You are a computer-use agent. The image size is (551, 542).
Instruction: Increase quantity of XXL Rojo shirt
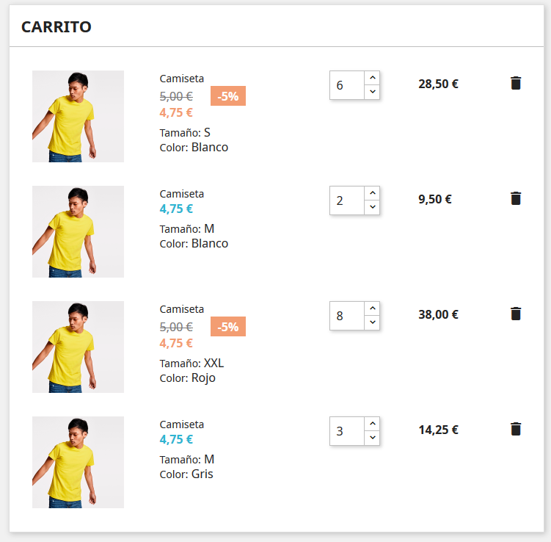point(373,308)
